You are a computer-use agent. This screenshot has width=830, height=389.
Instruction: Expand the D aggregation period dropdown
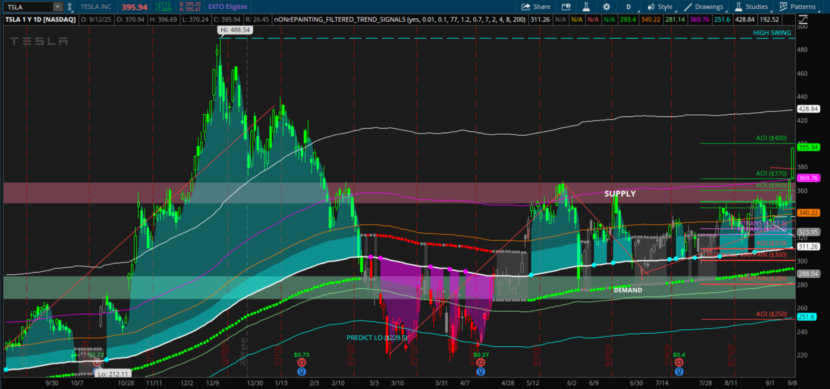click(x=629, y=7)
